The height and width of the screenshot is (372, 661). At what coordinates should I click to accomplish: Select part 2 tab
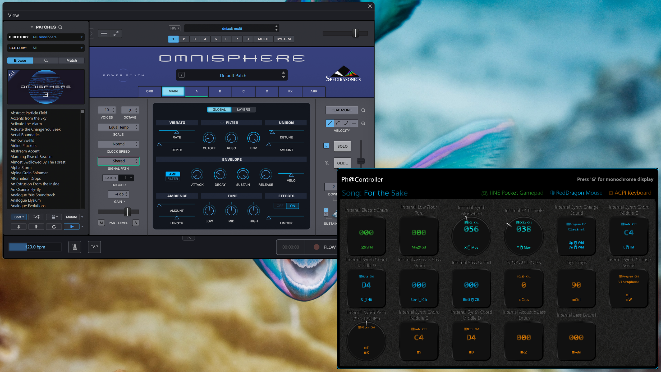(x=184, y=39)
